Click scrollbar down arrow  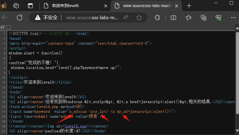(237, 131)
